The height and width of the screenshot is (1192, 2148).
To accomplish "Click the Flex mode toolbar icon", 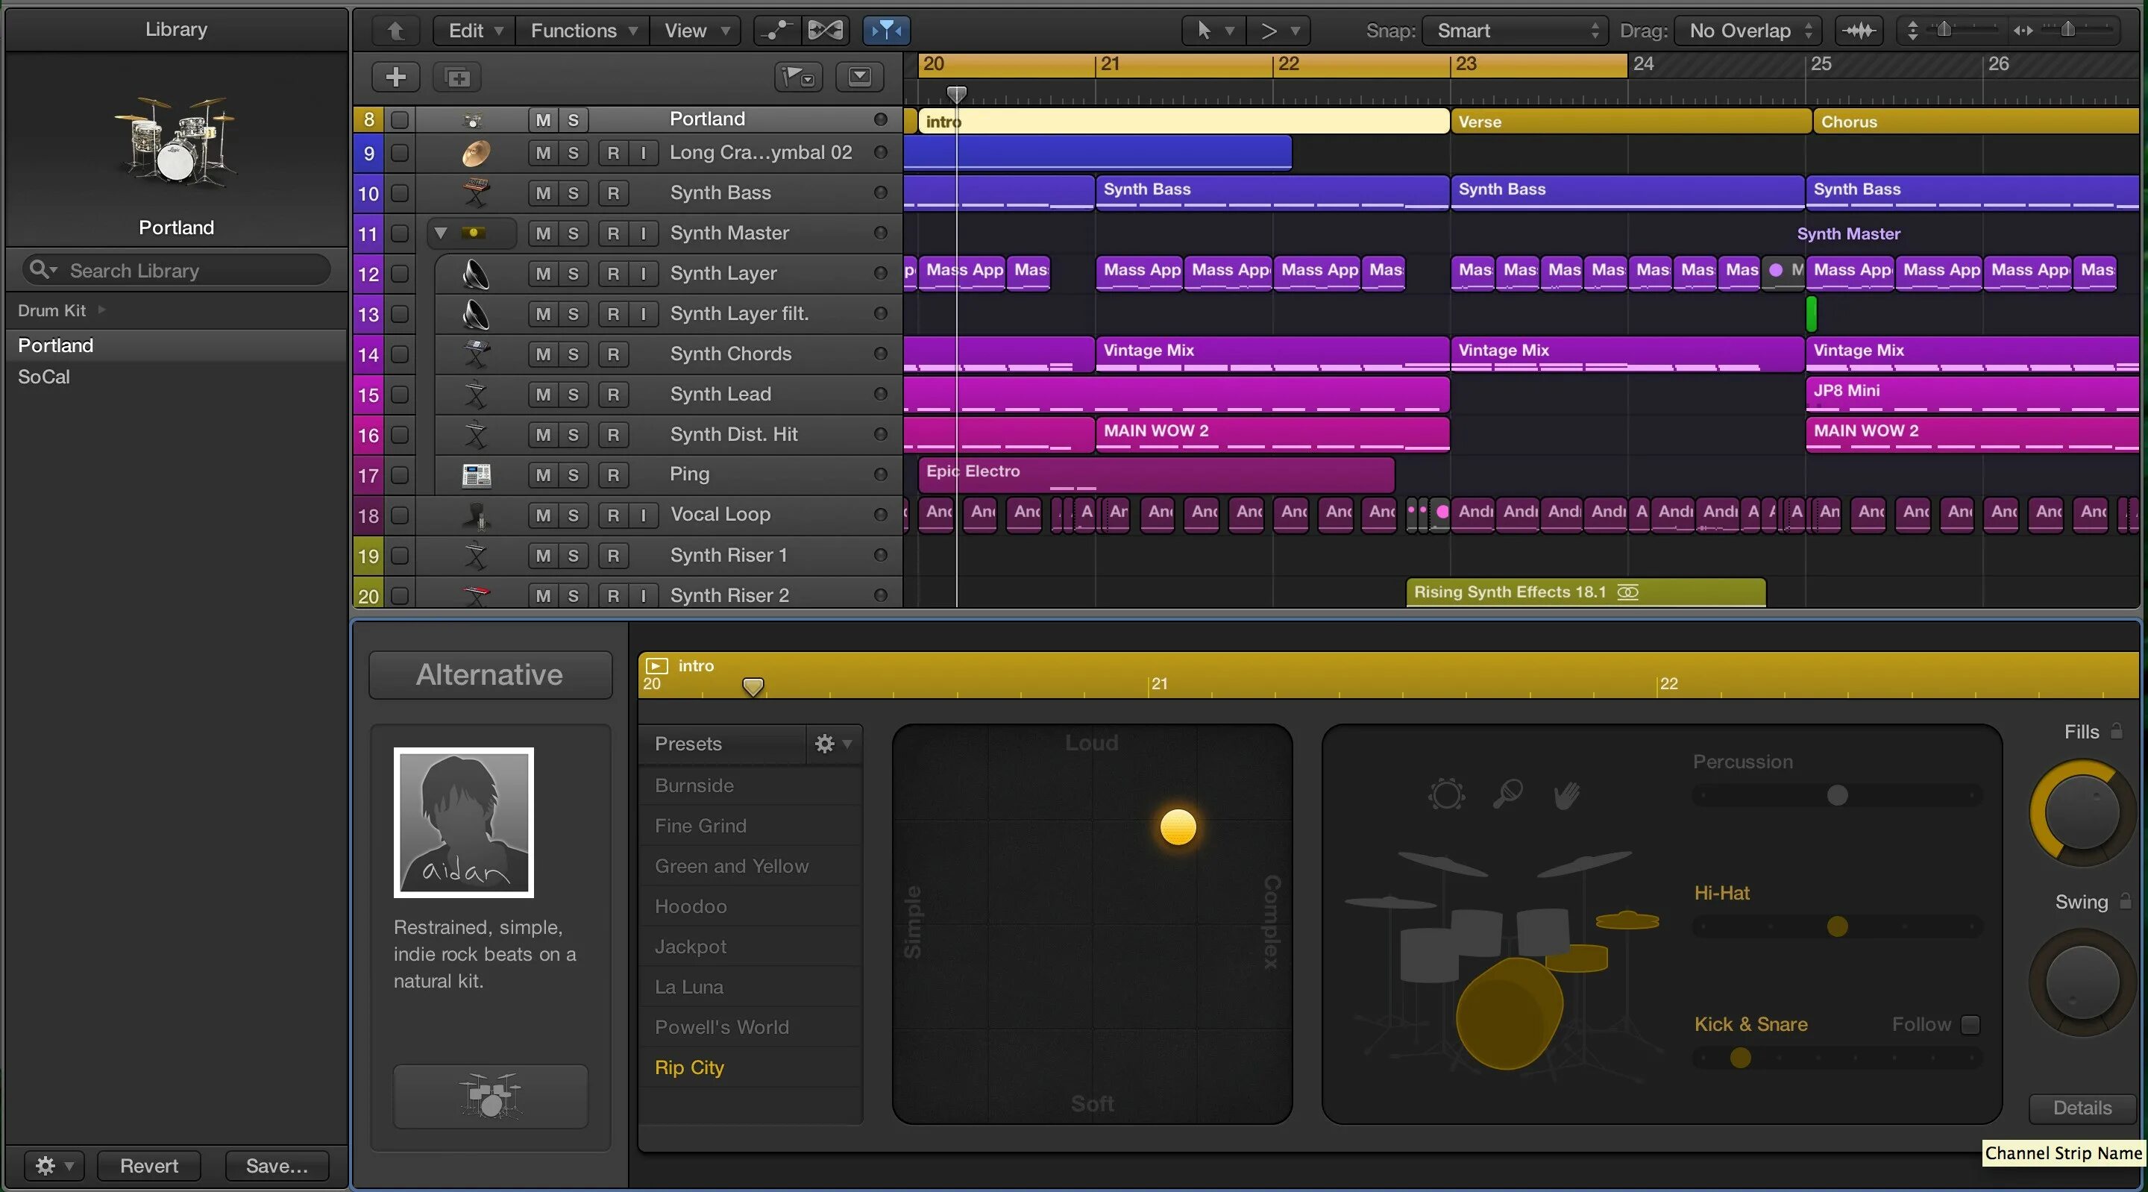I will [x=825, y=31].
